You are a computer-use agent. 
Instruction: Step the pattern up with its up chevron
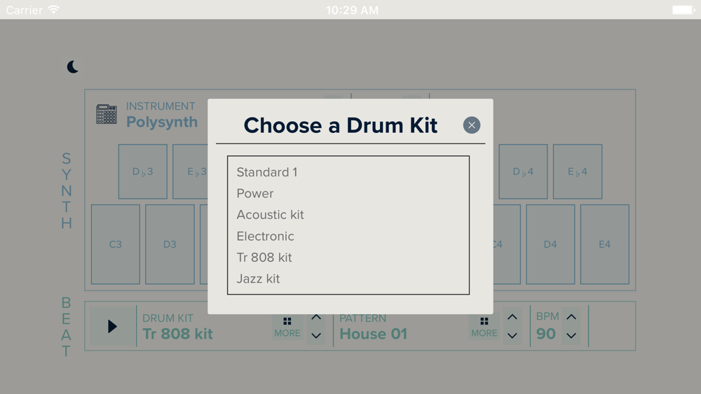[512, 317]
